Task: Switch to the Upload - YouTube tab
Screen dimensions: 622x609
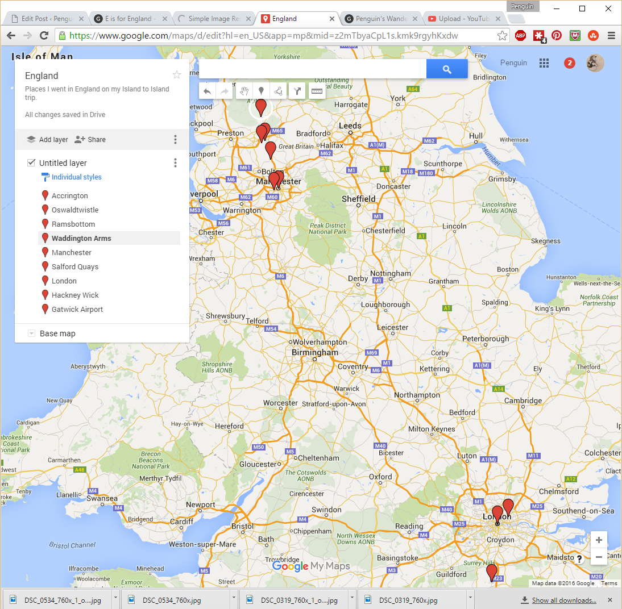Action: 465,19
